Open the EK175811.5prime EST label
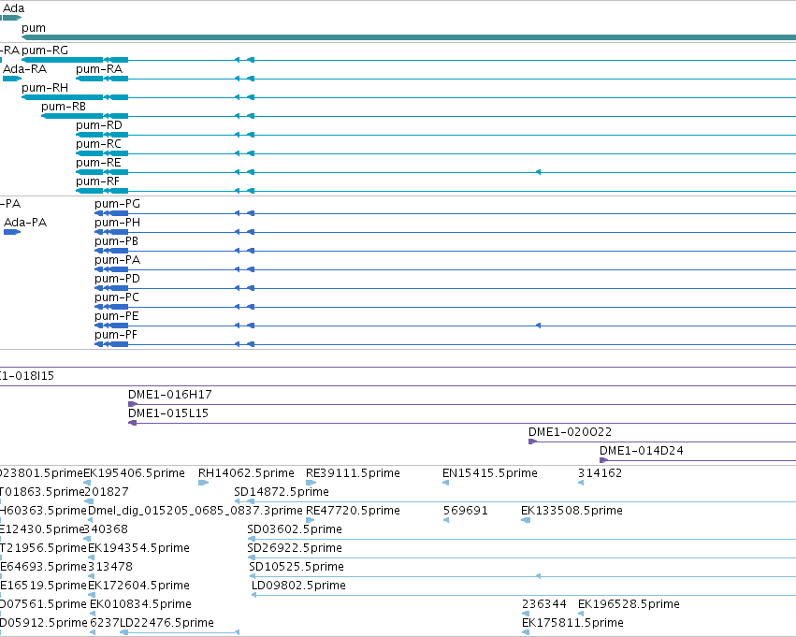 coord(572,623)
